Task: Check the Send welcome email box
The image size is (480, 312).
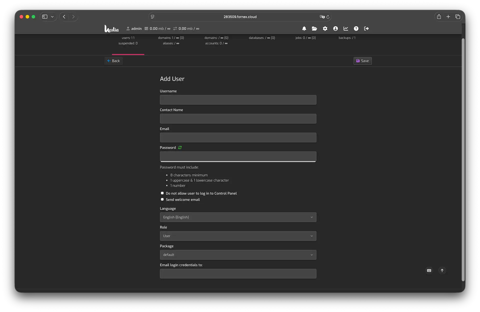Action: [x=162, y=199]
